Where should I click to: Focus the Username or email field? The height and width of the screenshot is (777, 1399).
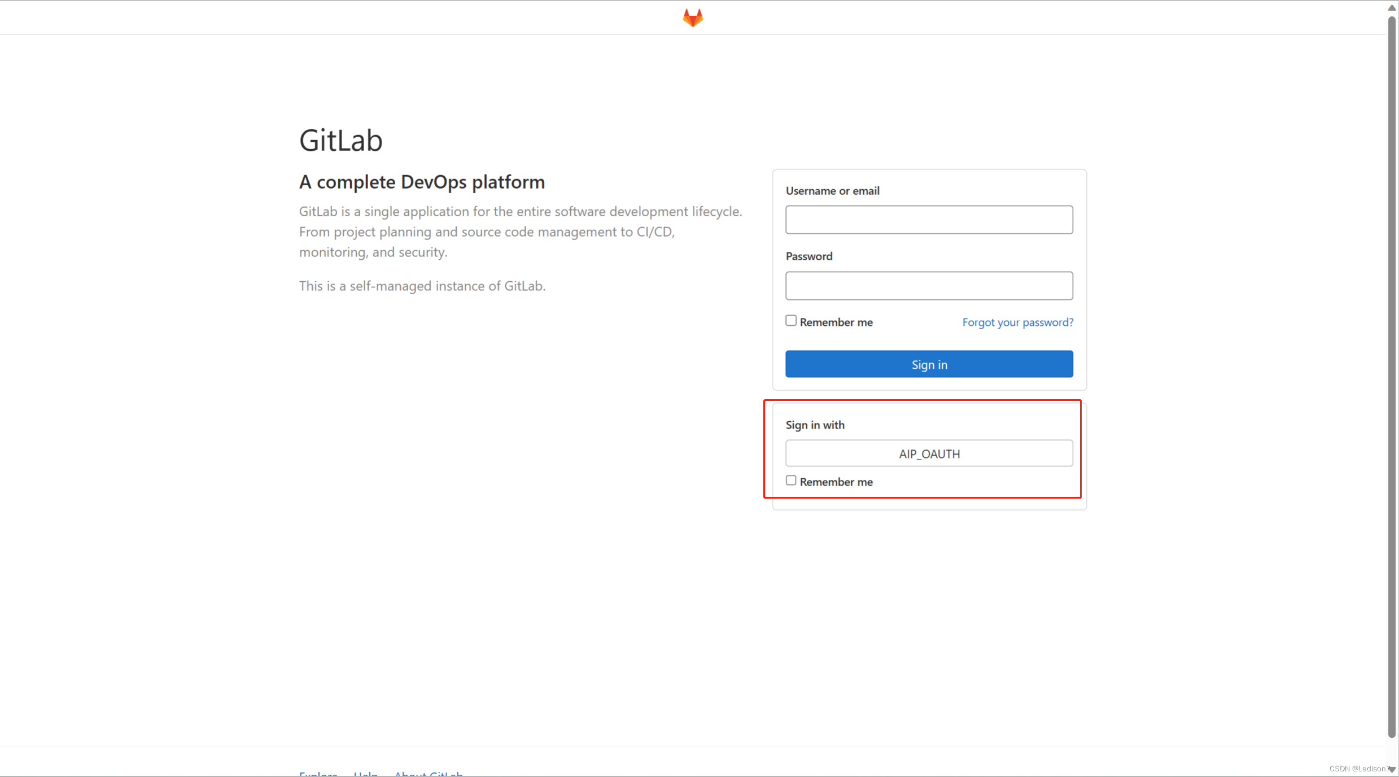(929, 220)
